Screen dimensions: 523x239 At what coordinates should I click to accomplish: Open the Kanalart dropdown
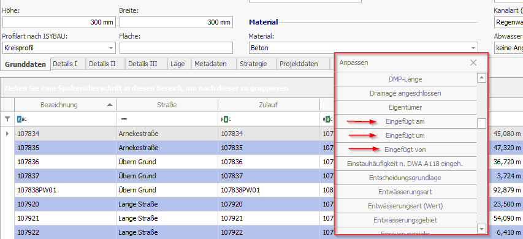coord(508,22)
